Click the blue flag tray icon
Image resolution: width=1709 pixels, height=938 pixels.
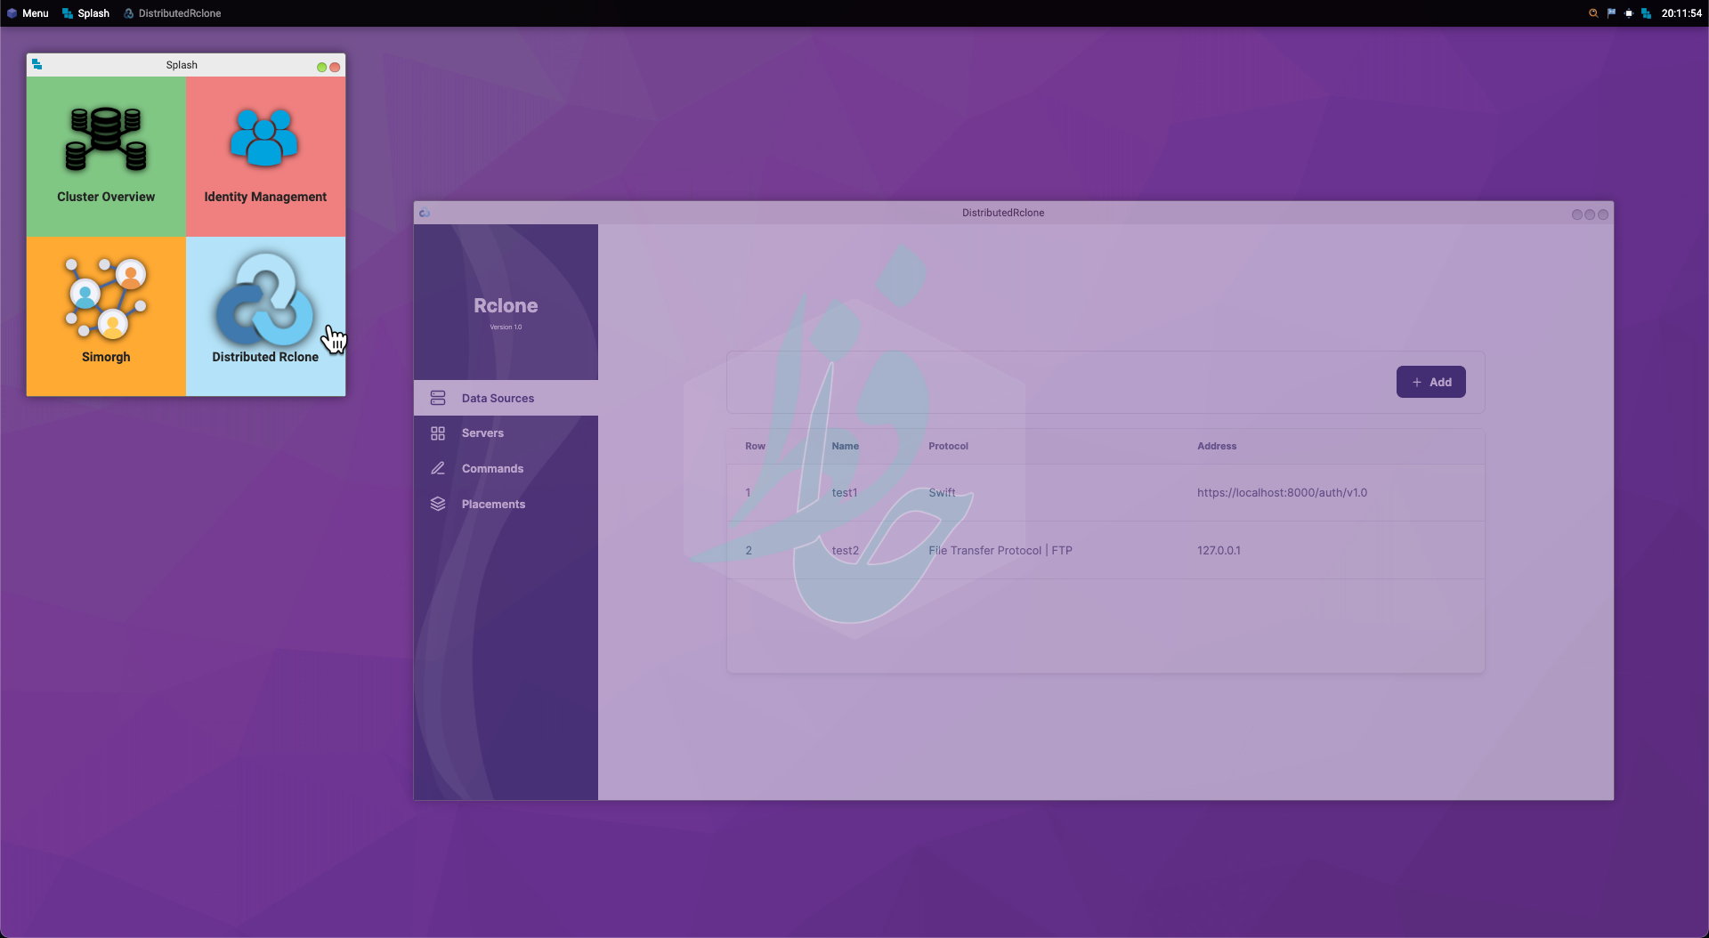pyautogui.click(x=1611, y=13)
